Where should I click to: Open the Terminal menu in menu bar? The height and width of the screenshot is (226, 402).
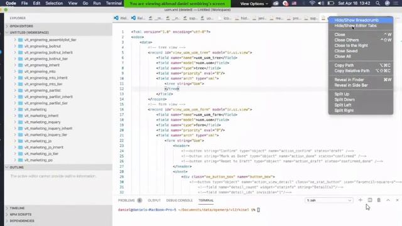point(114,3)
